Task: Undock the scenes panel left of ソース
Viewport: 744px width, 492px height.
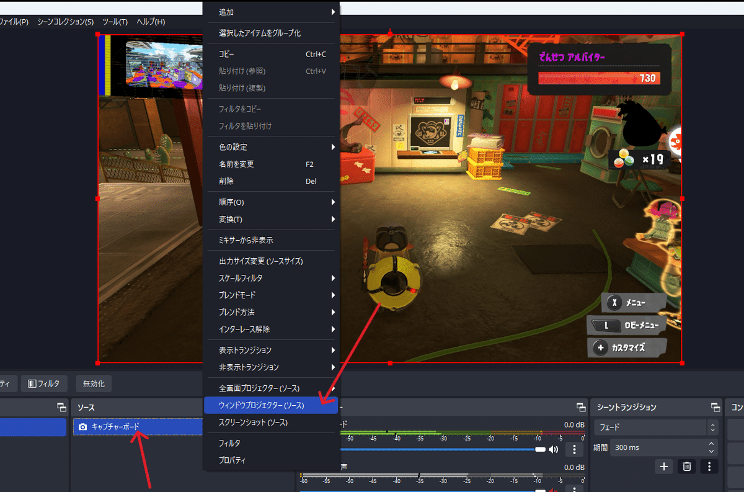Action: 61,407
